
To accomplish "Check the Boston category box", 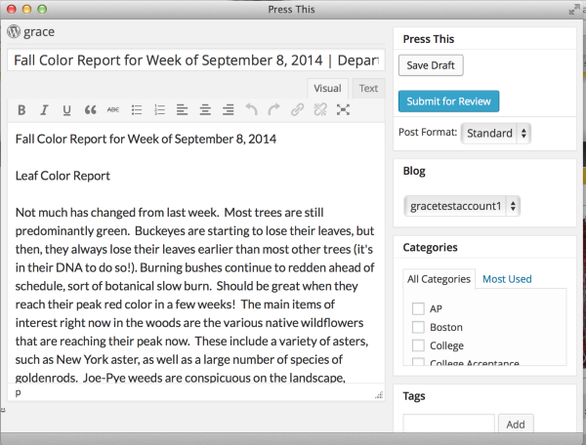I will point(418,327).
